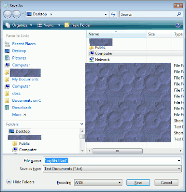This screenshot has height=192, width=186.
Task: Click Hide Folders toggle
Action: [x=20, y=182]
